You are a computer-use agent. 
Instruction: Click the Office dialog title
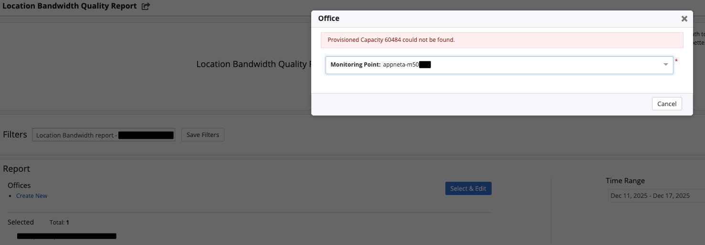pyautogui.click(x=329, y=19)
